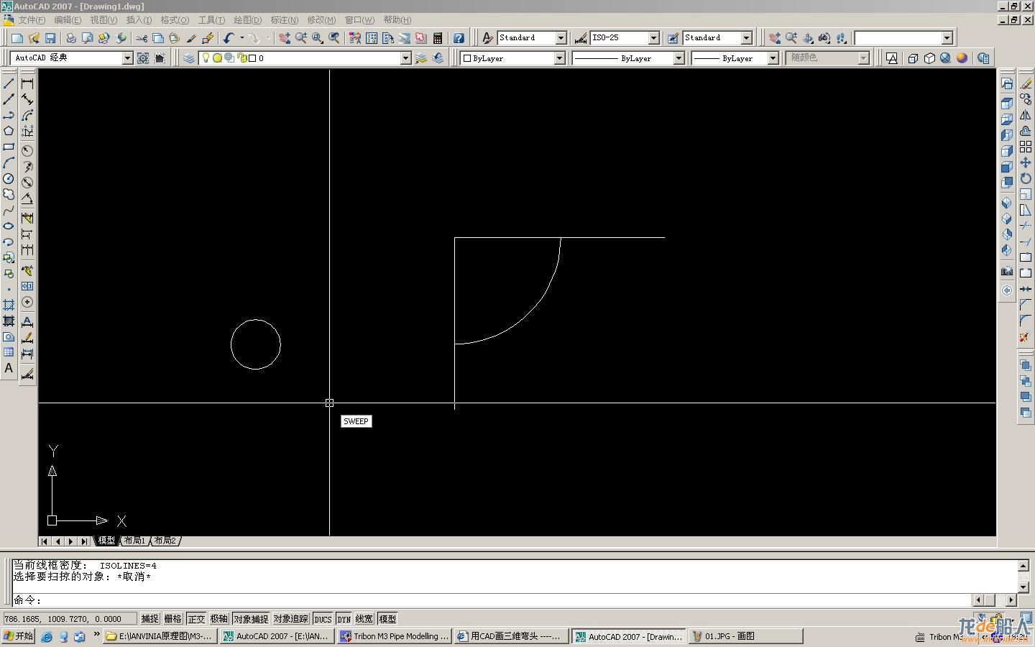
Task: Toggle 对象捕捉 object snap
Action: click(x=251, y=619)
